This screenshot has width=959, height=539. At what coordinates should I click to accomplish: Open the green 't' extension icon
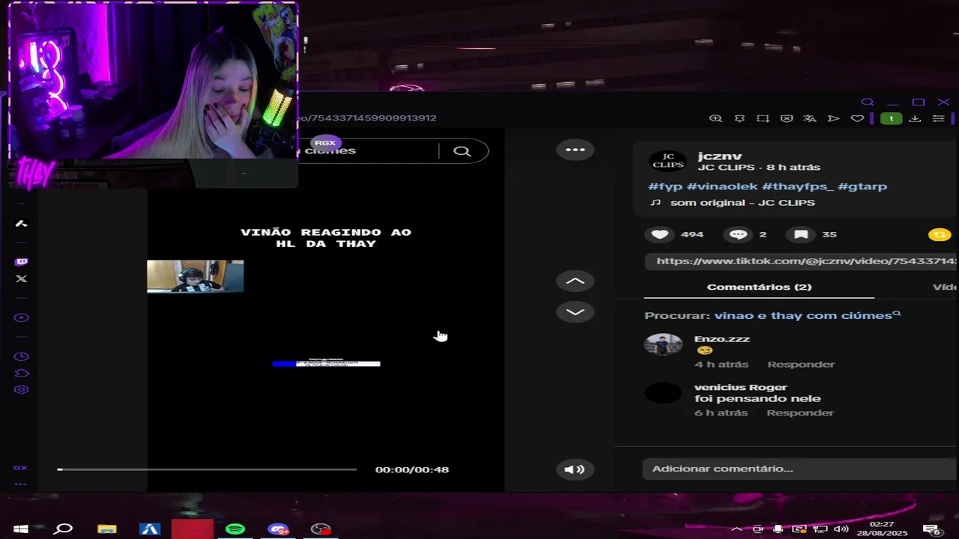(891, 118)
